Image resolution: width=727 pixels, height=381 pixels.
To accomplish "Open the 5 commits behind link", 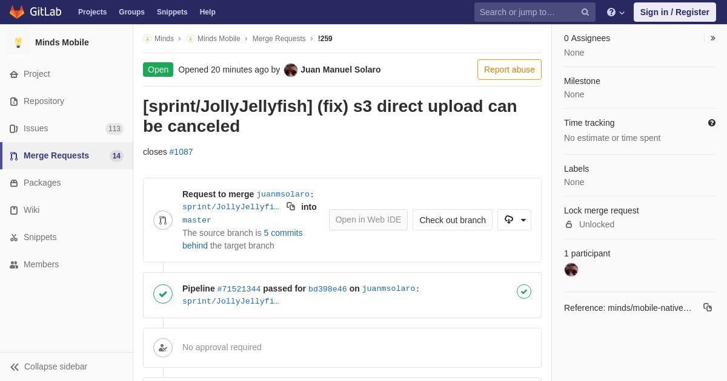I will click(242, 239).
